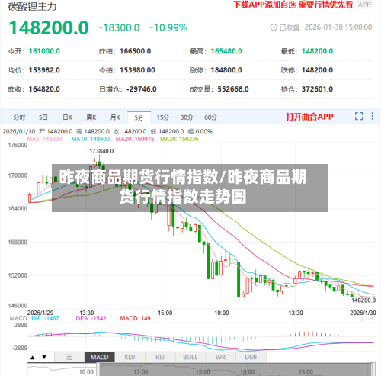Select the WR indicator button
Screen dimensions: 381x376
220,357
